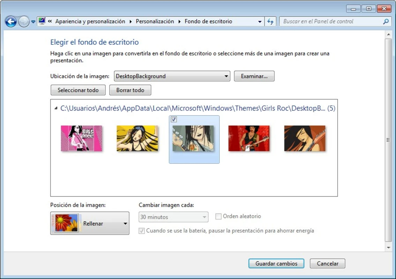Expand arrow after Apariencia y personalización

pos(130,22)
